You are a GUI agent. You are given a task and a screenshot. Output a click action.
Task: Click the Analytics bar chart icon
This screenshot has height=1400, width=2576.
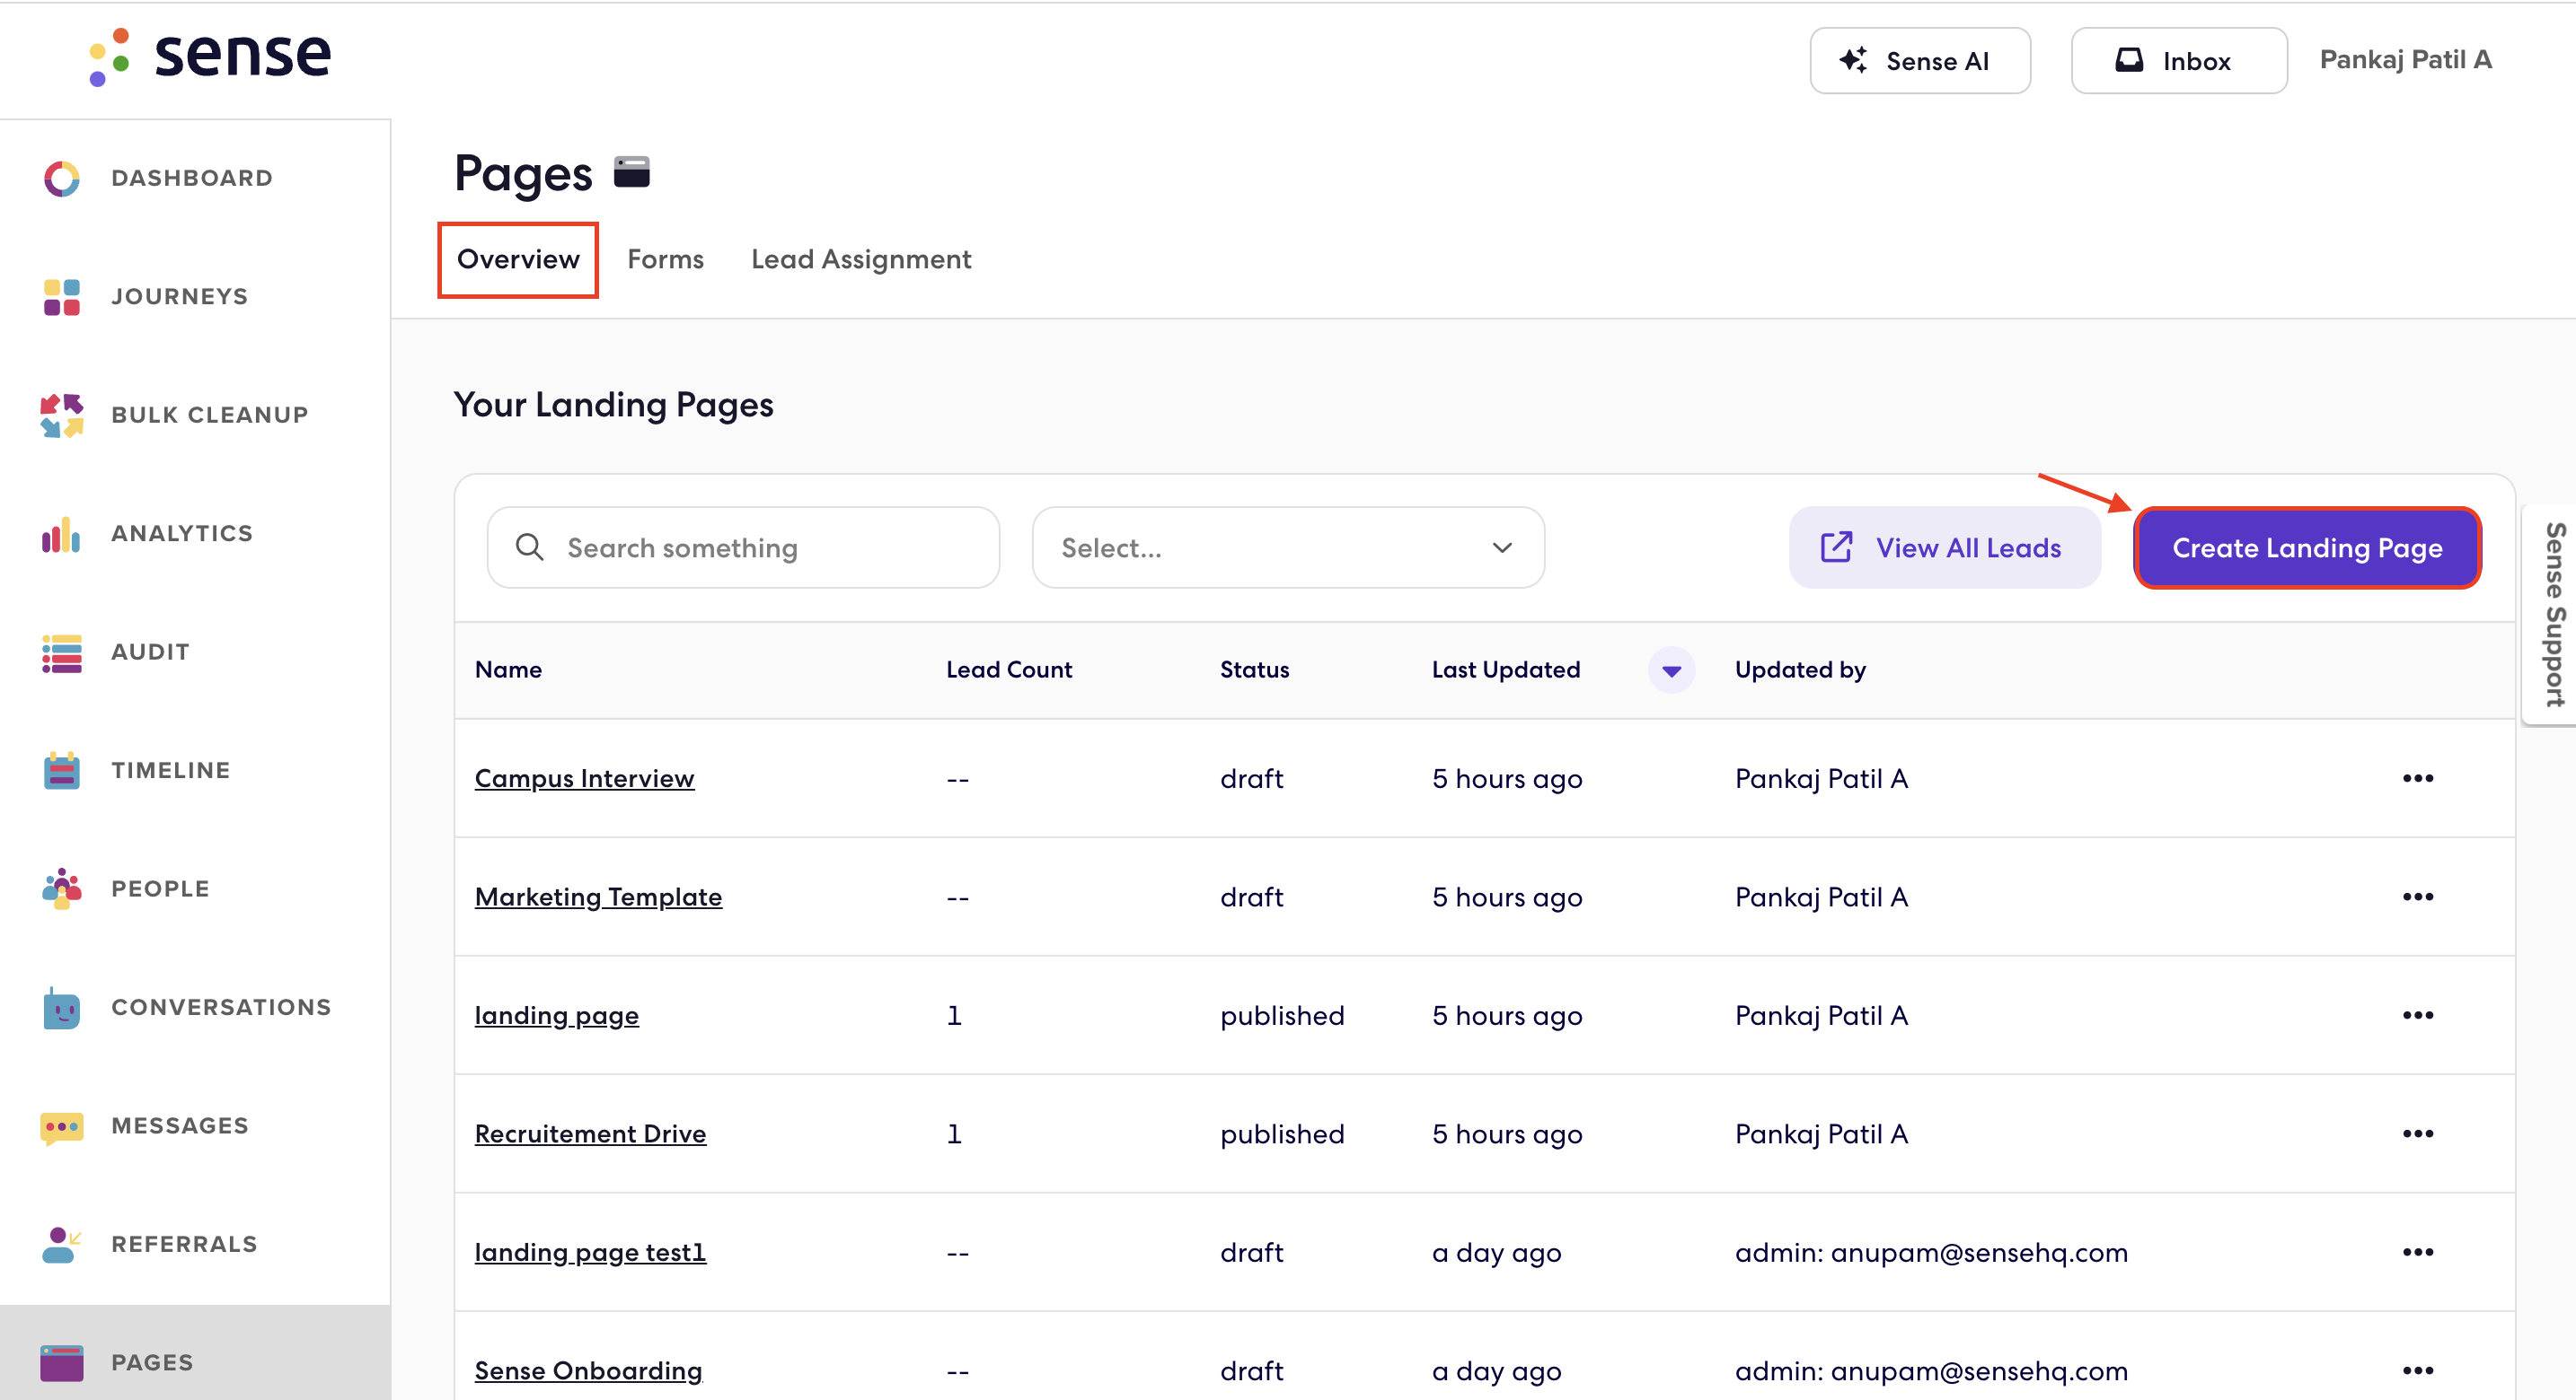tap(61, 535)
